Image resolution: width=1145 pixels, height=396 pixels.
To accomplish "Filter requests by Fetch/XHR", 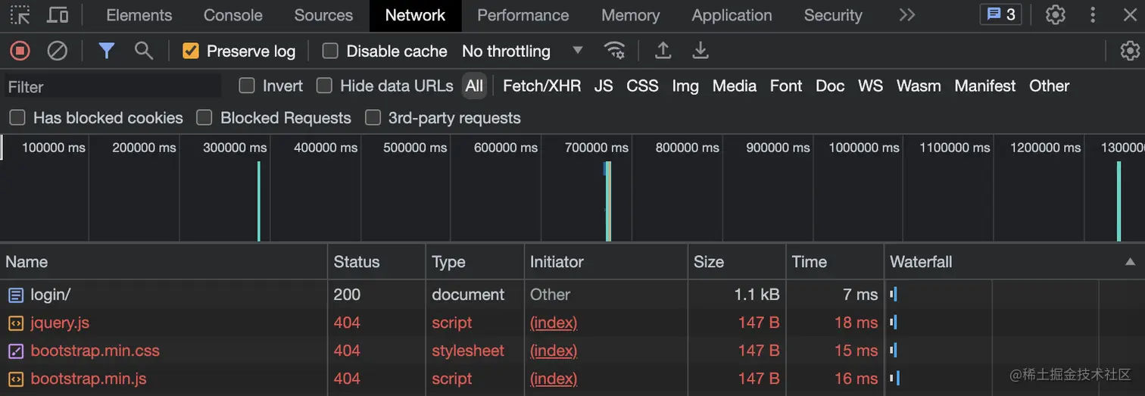I will (541, 86).
